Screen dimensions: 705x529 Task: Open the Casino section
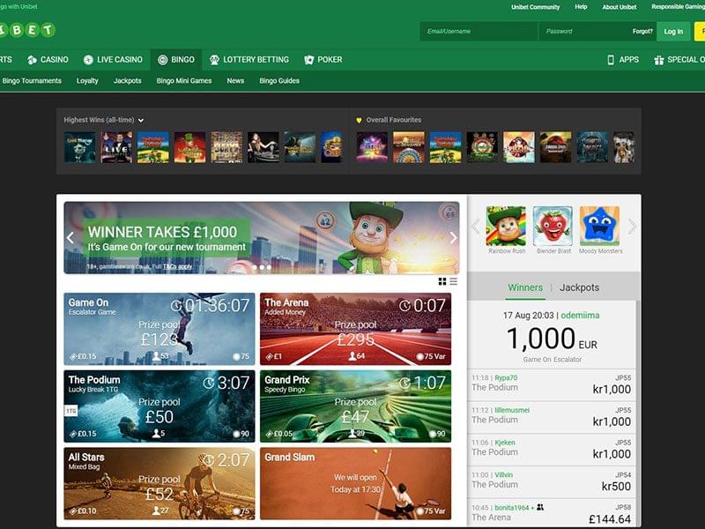tap(48, 60)
